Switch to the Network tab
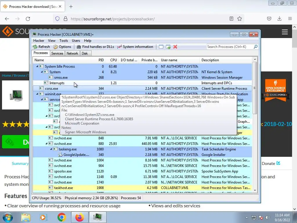Viewport: 297px width, 223px height. [72, 53]
